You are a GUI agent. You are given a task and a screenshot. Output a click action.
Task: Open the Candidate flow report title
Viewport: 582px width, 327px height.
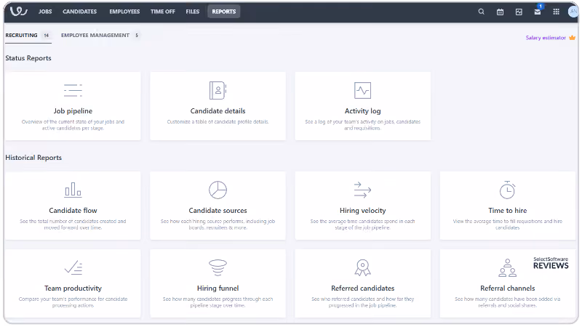pos(73,210)
